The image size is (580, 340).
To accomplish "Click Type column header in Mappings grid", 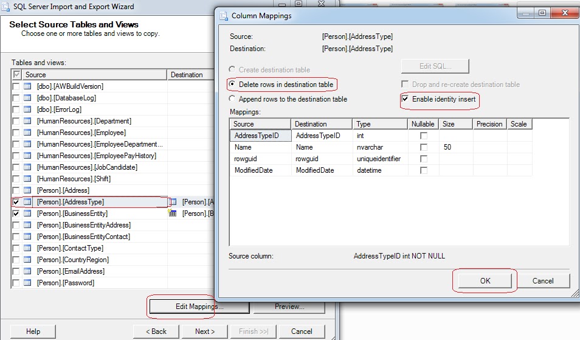I will (x=380, y=124).
